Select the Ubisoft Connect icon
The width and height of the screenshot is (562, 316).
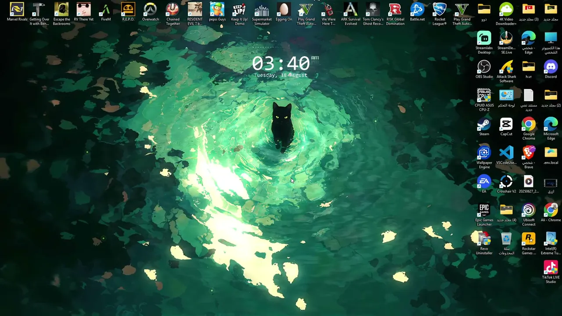(x=529, y=215)
